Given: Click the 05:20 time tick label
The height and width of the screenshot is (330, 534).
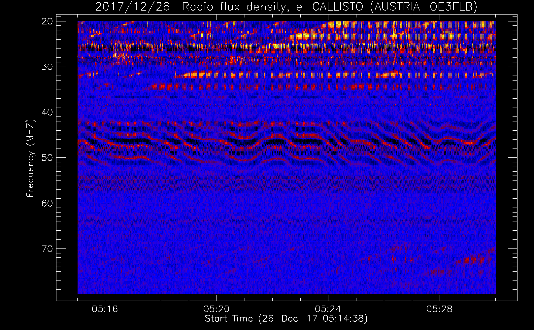Looking at the screenshot, I should point(217,309).
